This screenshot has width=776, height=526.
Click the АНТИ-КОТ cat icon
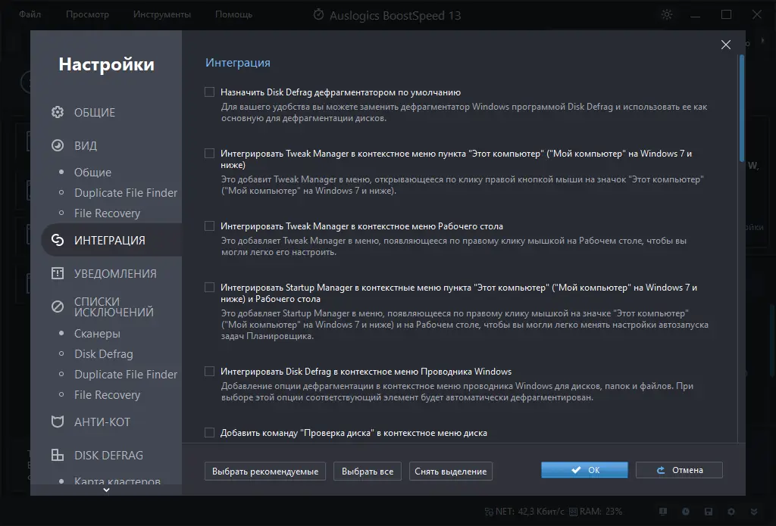[x=58, y=422]
